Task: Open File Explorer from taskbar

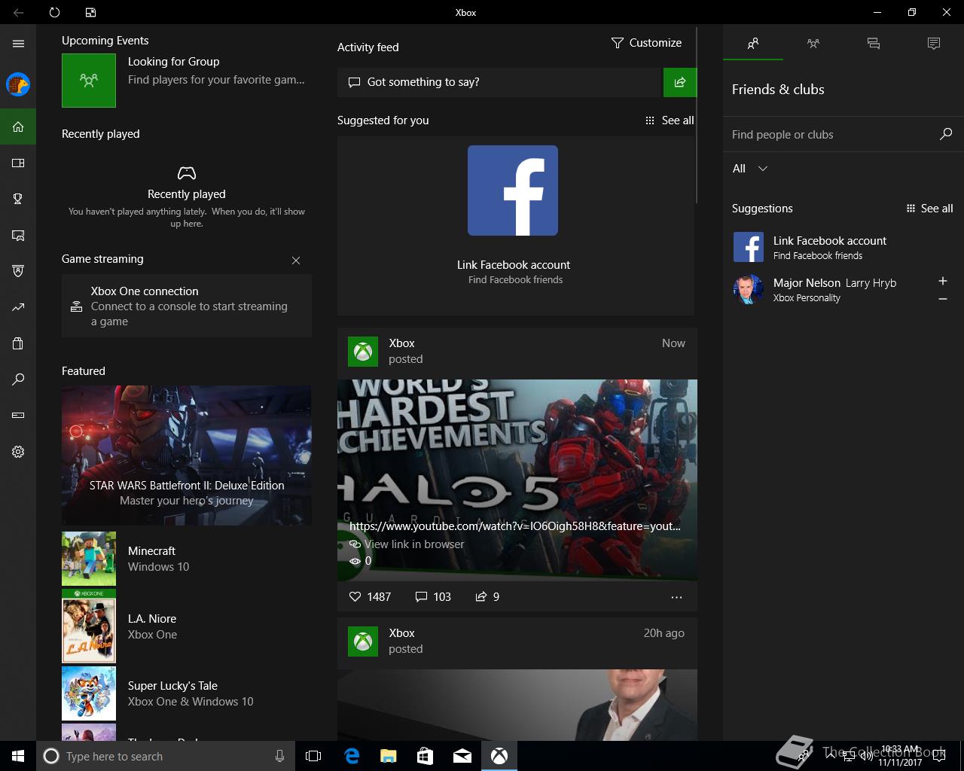Action: [389, 756]
